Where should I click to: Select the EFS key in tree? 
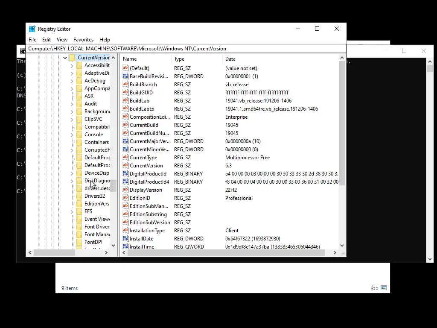(88, 211)
